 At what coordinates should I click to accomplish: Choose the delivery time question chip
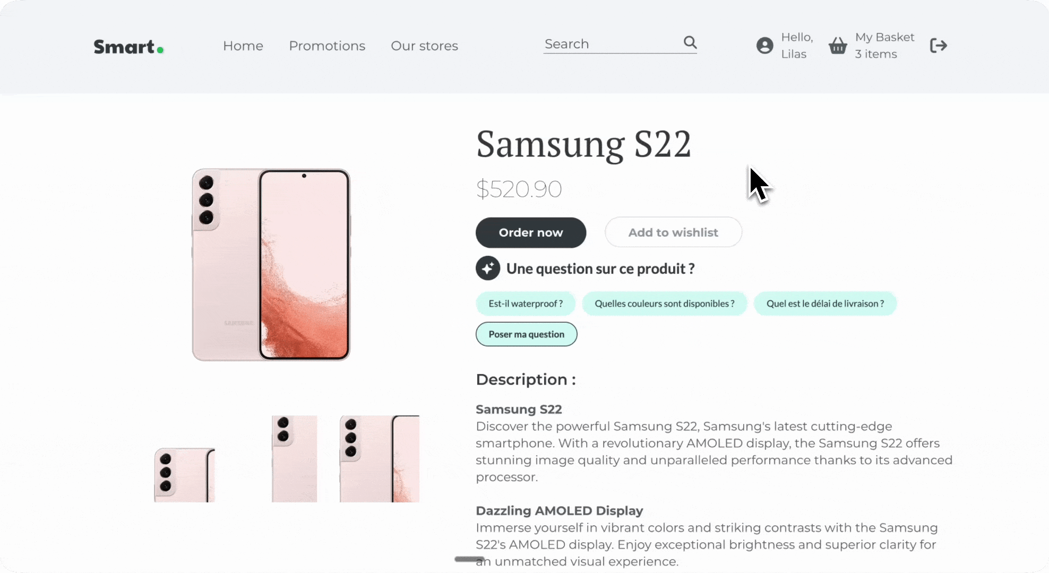coord(825,303)
